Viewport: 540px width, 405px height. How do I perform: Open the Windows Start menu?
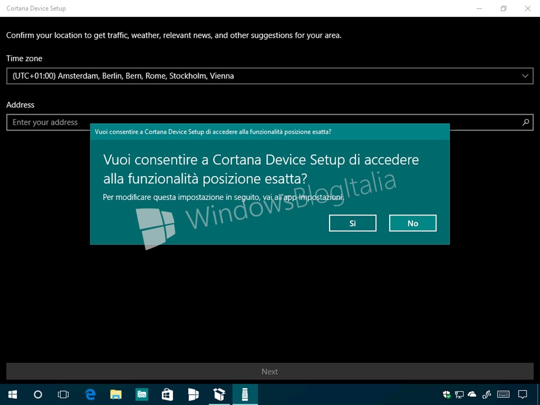click(x=13, y=394)
